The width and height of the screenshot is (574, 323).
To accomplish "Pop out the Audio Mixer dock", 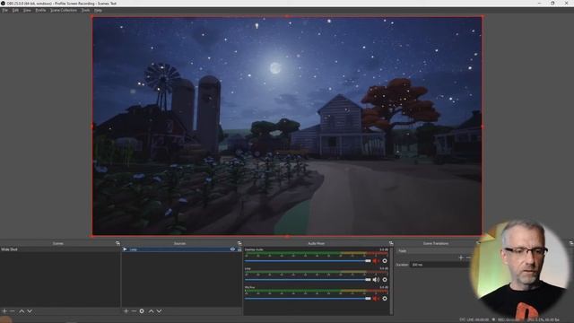I will (391, 243).
